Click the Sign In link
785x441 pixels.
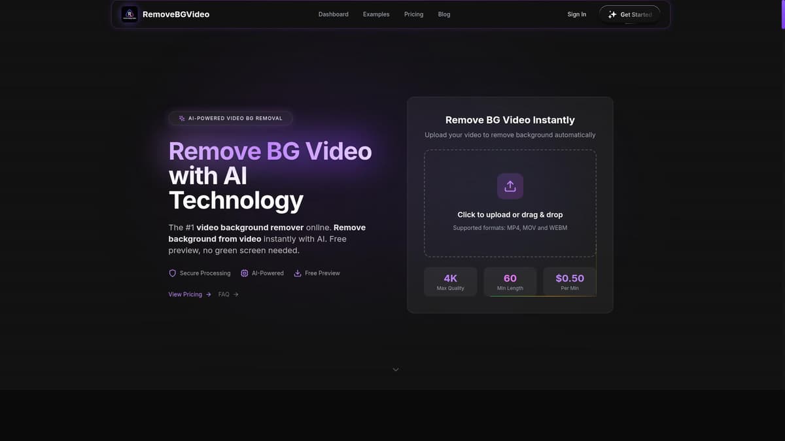pyautogui.click(x=576, y=14)
